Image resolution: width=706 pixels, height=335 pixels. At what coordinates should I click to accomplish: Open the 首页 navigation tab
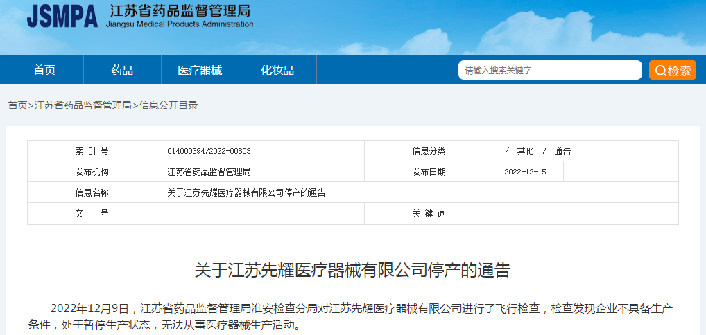click(x=44, y=70)
